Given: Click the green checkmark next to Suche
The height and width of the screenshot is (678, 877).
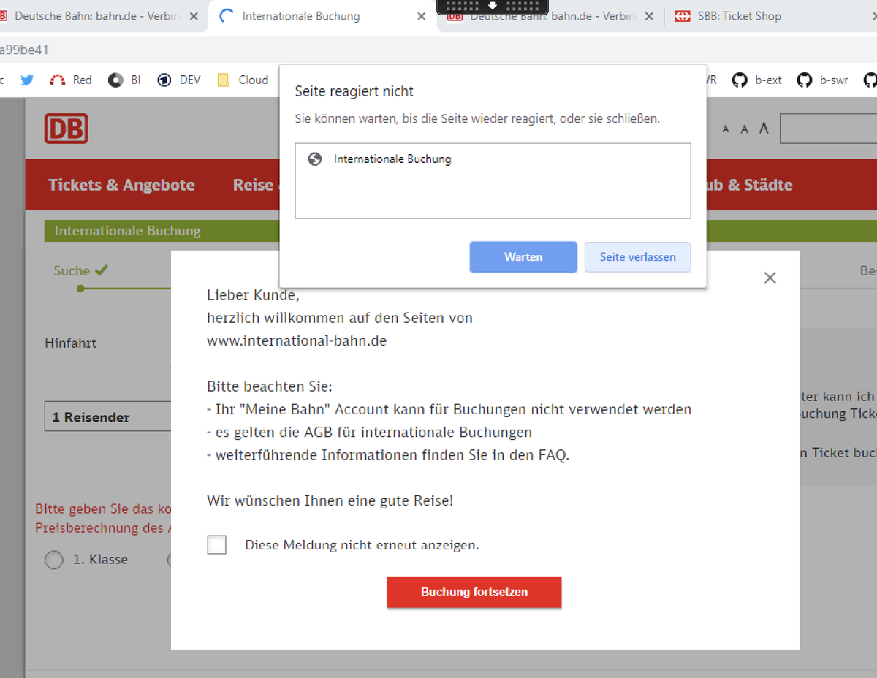Looking at the screenshot, I should tap(102, 270).
